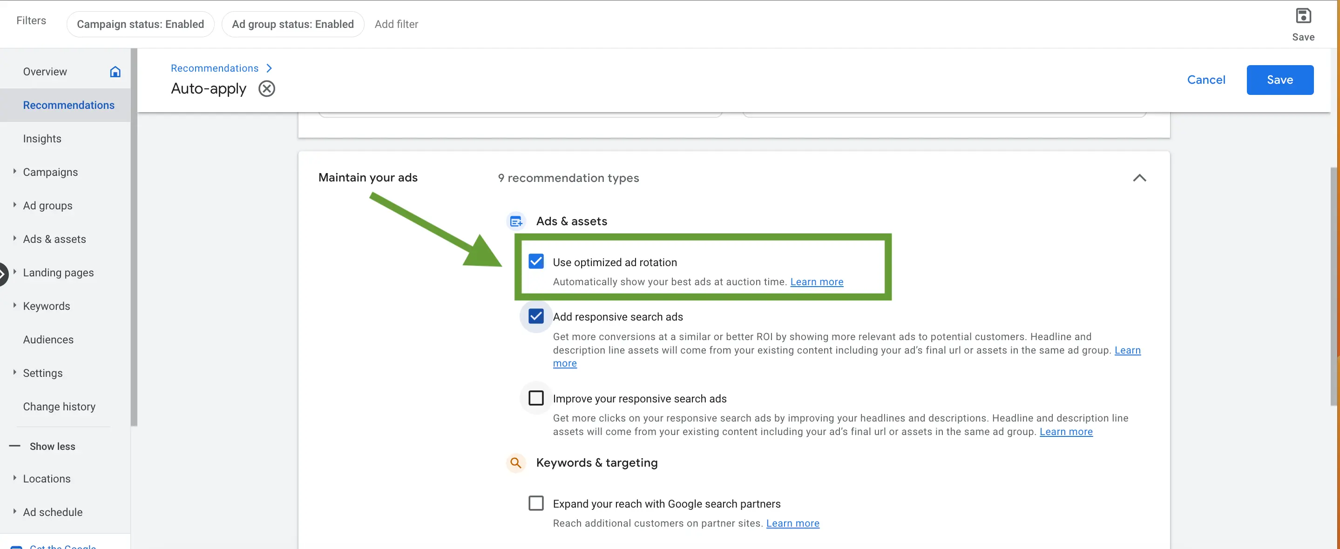Viewport: 1340px width, 549px height.
Task: Click the Add filter field
Action: pyautogui.click(x=396, y=24)
